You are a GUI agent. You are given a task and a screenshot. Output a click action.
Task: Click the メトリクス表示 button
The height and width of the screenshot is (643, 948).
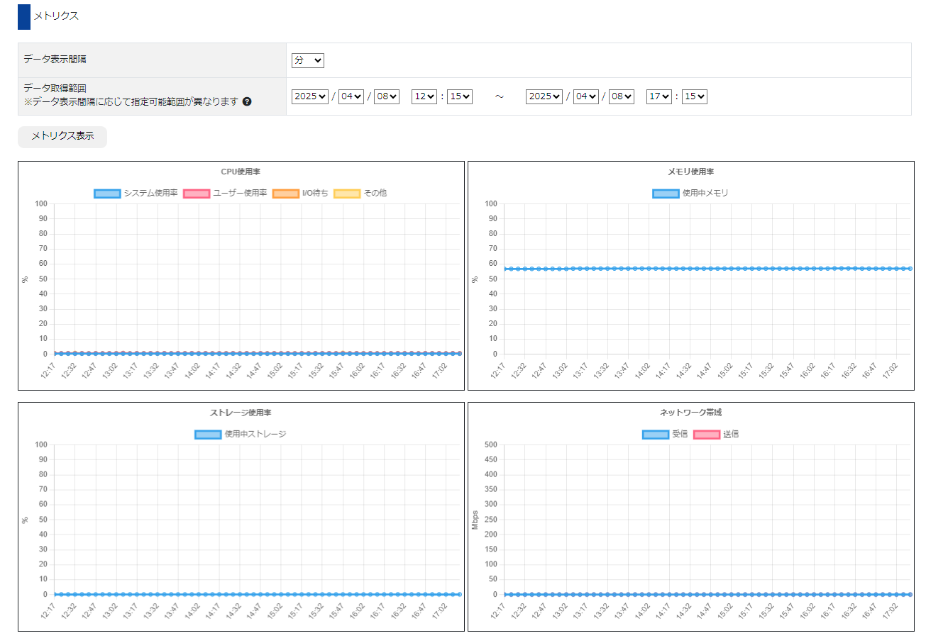[62, 136]
